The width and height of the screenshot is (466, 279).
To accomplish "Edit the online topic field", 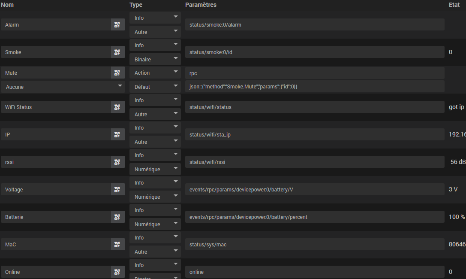I will [x=315, y=272].
